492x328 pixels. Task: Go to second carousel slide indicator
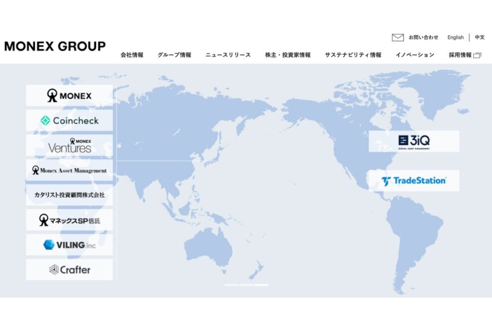point(246,285)
